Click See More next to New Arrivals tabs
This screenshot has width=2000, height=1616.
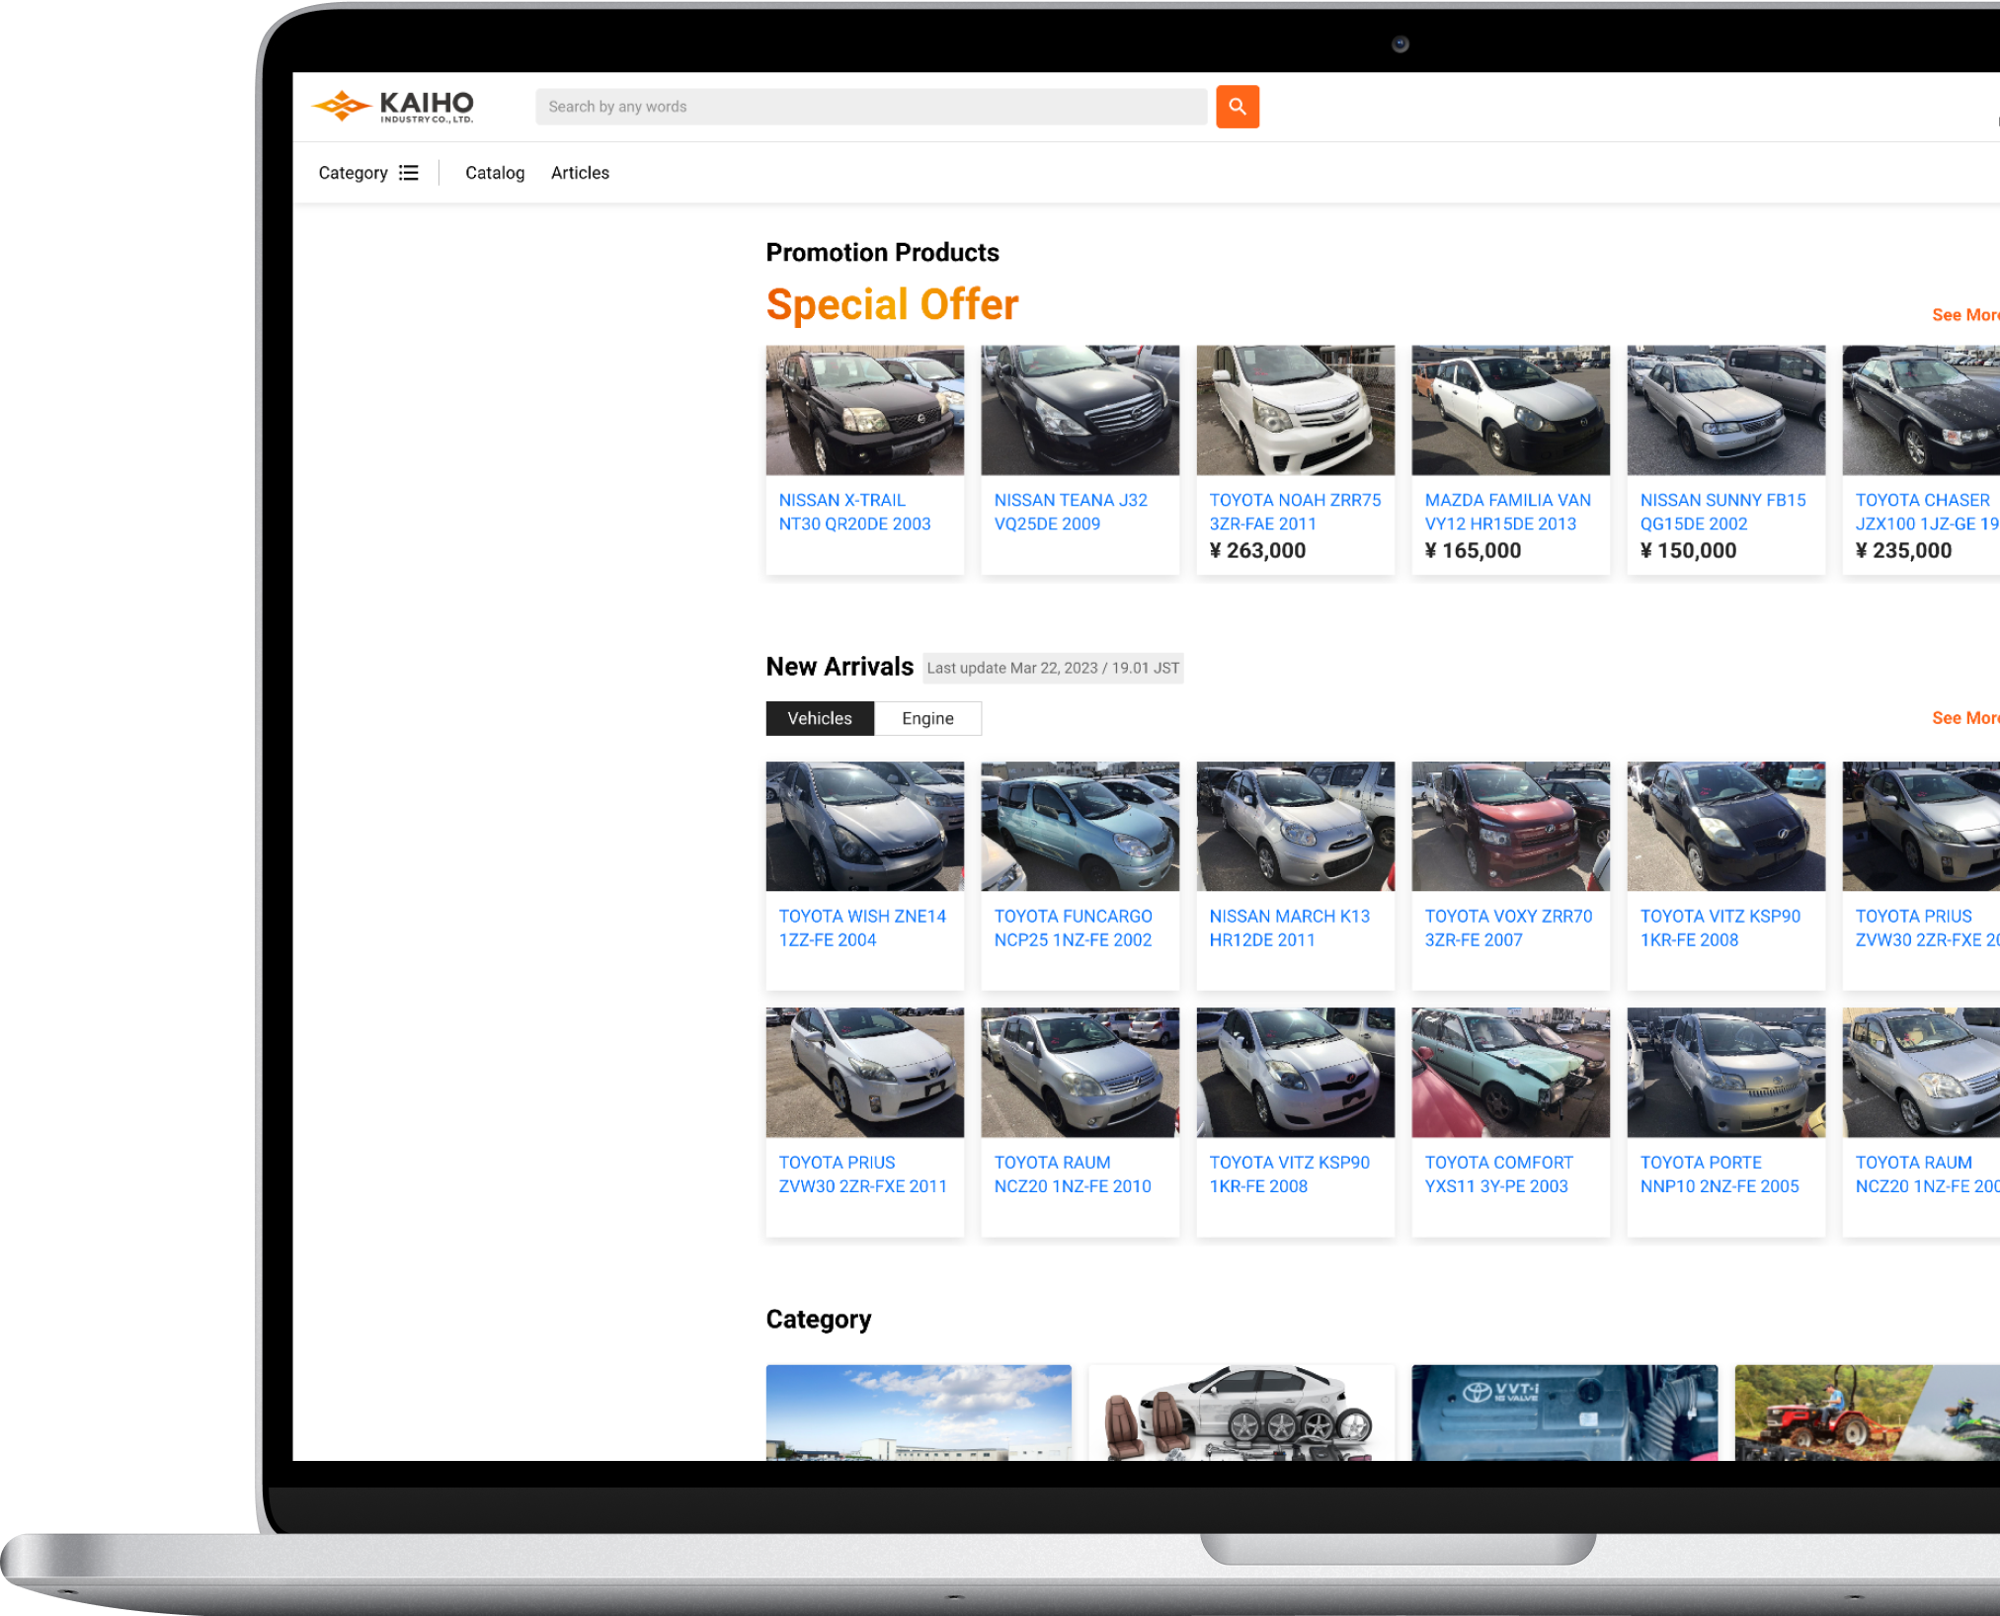[x=1964, y=718]
